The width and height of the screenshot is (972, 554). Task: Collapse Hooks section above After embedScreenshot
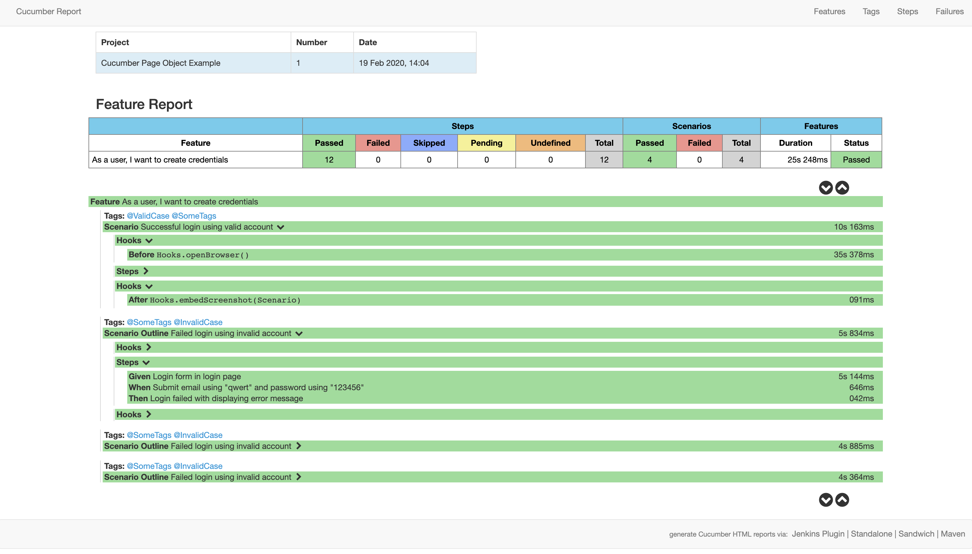[x=149, y=286]
